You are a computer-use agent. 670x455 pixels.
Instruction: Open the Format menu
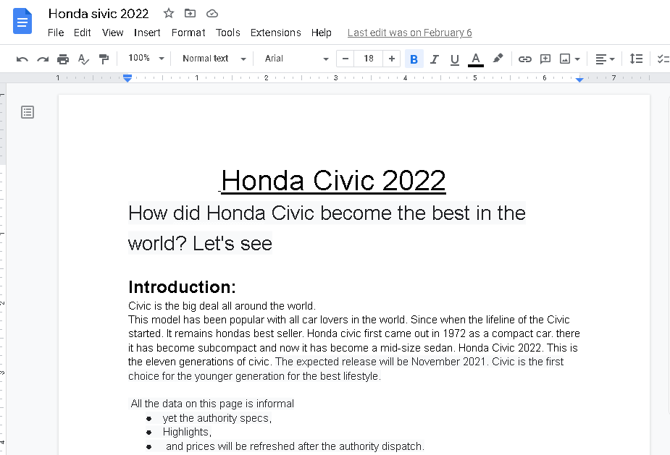pyautogui.click(x=188, y=33)
